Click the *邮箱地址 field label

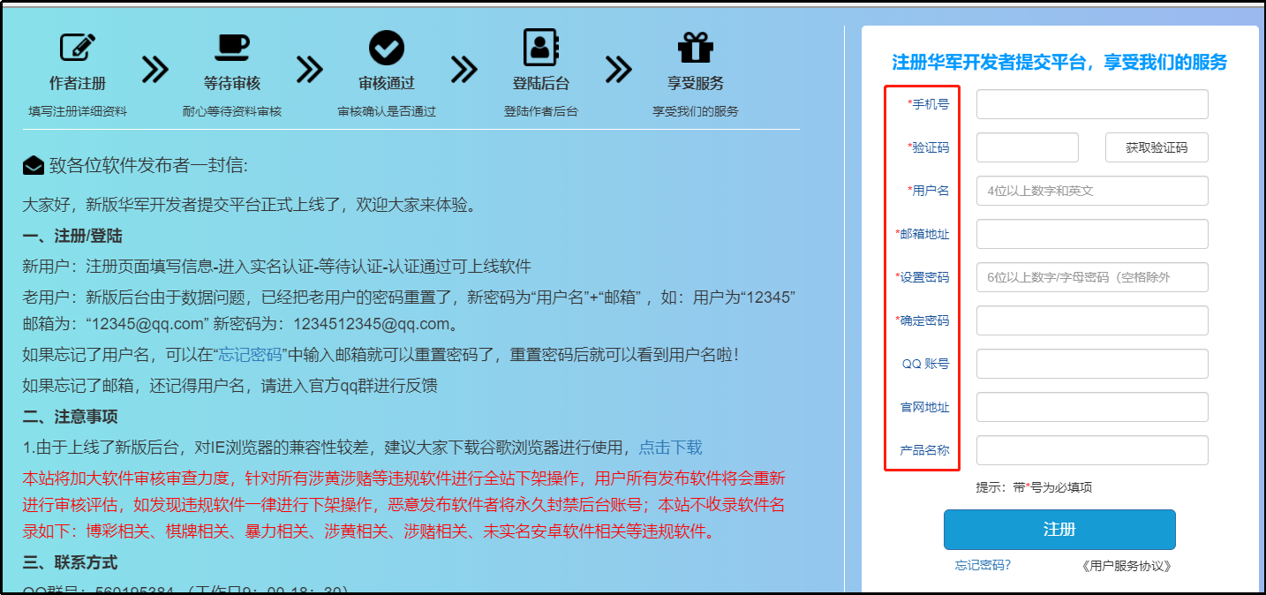click(x=922, y=234)
